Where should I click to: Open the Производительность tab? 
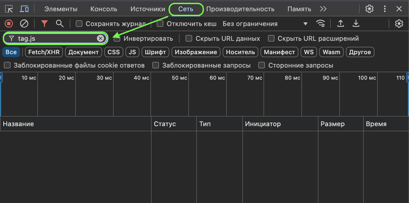click(x=240, y=9)
